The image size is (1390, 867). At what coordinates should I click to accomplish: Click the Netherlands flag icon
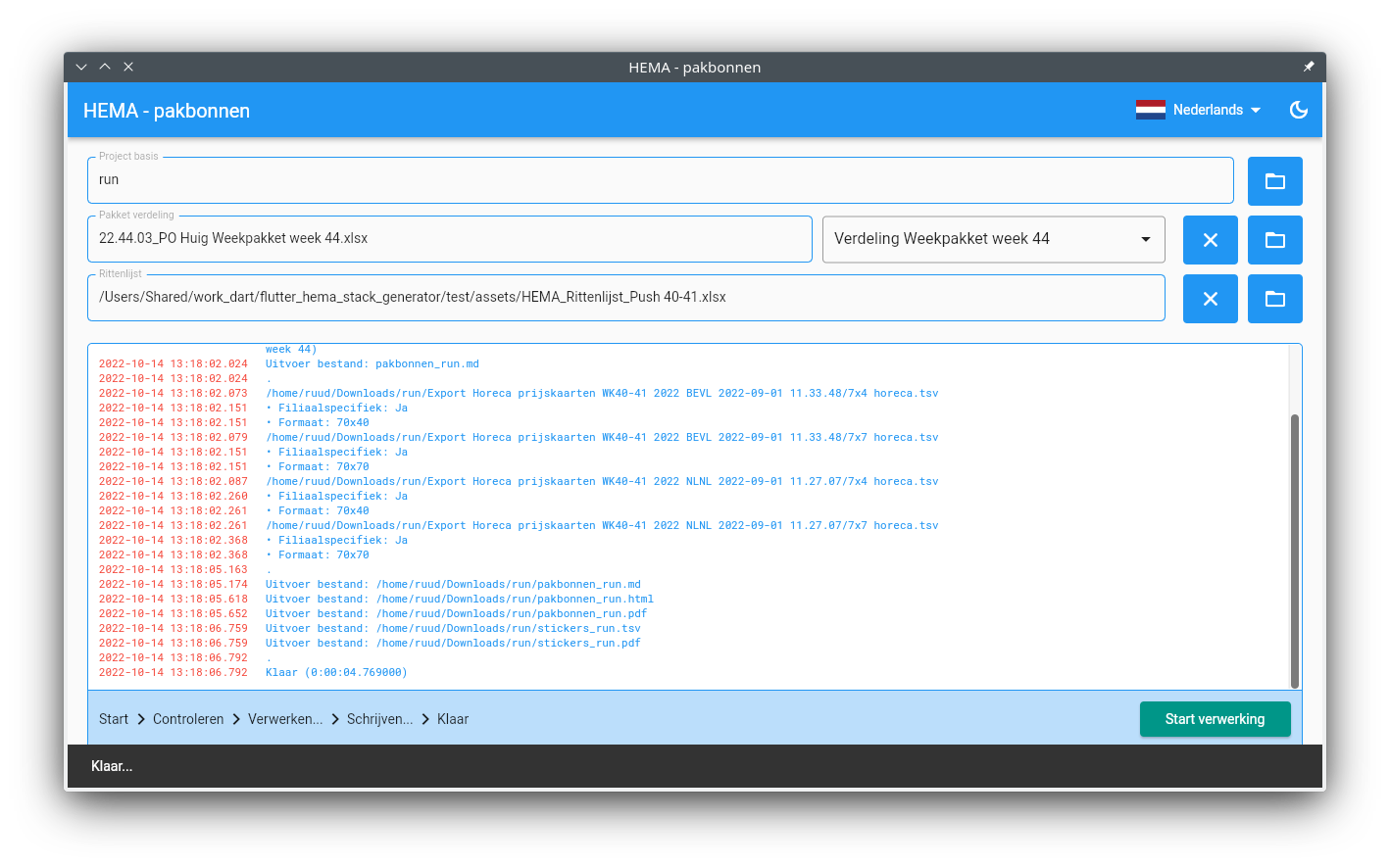pos(1150,110)
